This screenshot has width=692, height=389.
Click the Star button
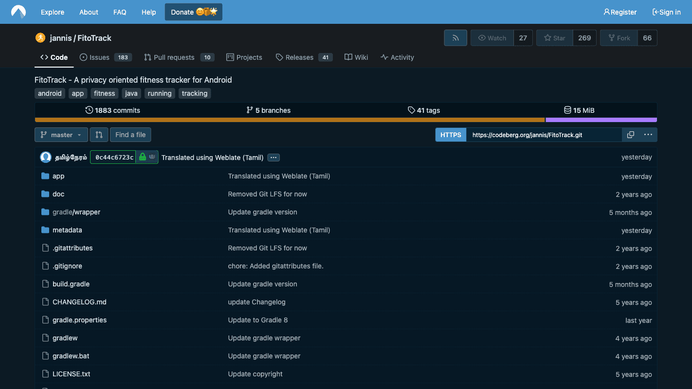tap(554, 38)
